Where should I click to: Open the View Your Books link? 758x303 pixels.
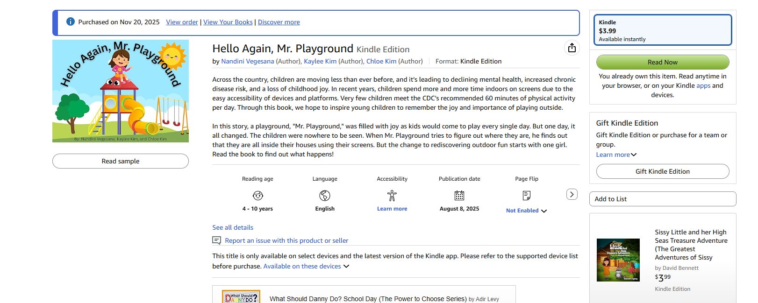(228, 22)
